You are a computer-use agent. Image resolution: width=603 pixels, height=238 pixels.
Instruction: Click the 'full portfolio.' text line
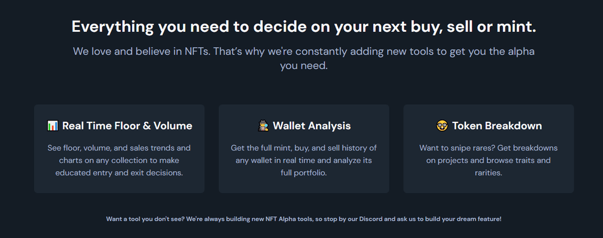coord(304,173)
